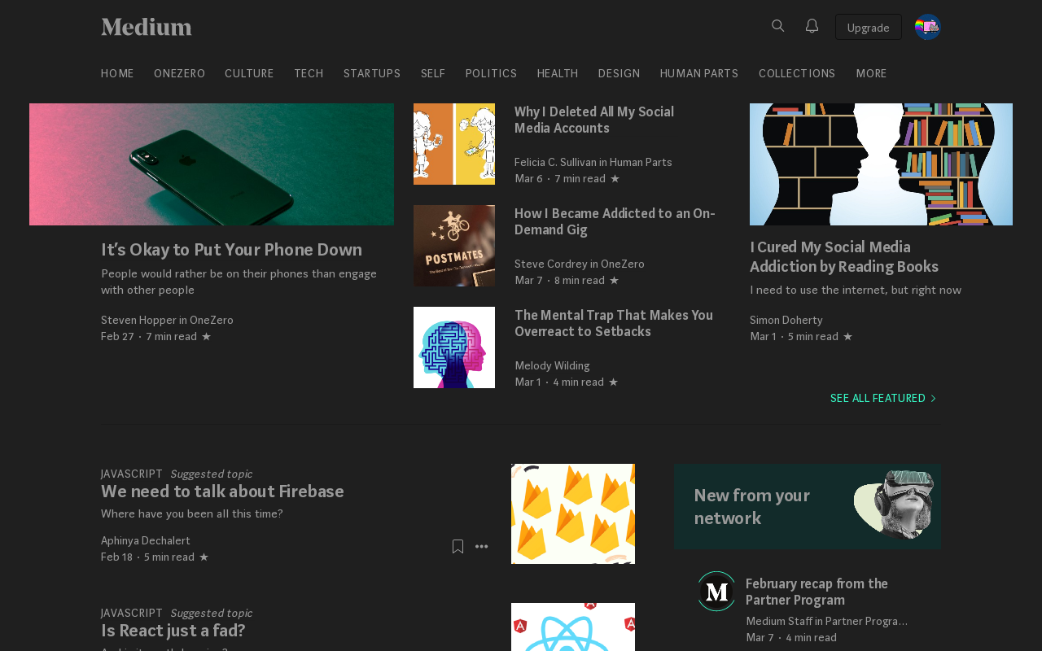Click the Upgrade button

pyautogui.click(x=869, y=27)
